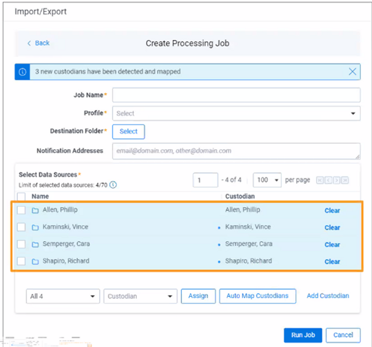Click folder icon for Allen, Phillip
This screenshot has width=372, height=347.
pos(35,210)
